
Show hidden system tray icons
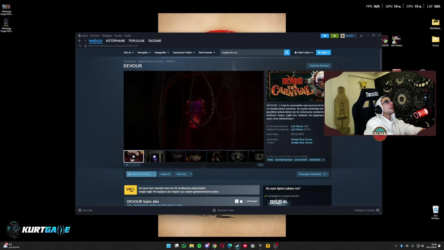396,246
